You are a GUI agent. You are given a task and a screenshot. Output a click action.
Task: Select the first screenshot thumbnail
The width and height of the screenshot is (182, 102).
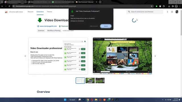coord(80,80)
